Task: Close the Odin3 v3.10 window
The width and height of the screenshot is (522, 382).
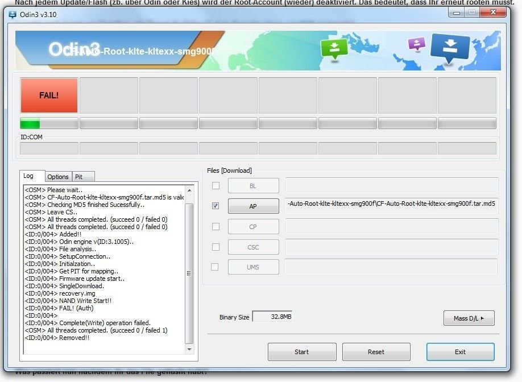Action: click(493, 13)
